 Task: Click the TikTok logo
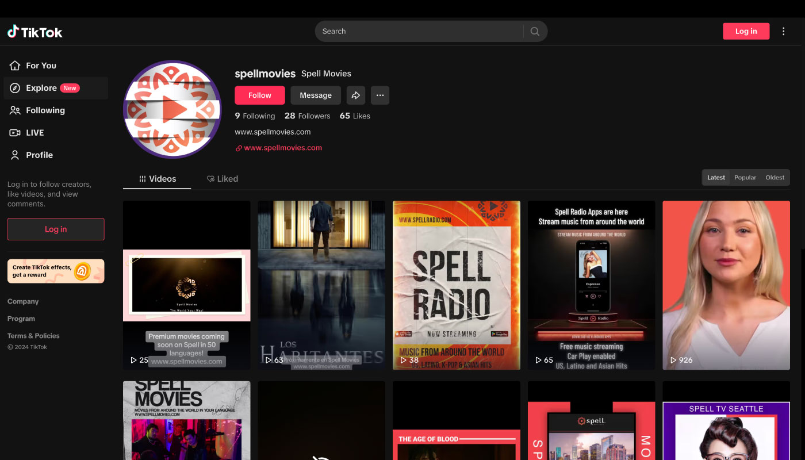(x=34, y=32)
